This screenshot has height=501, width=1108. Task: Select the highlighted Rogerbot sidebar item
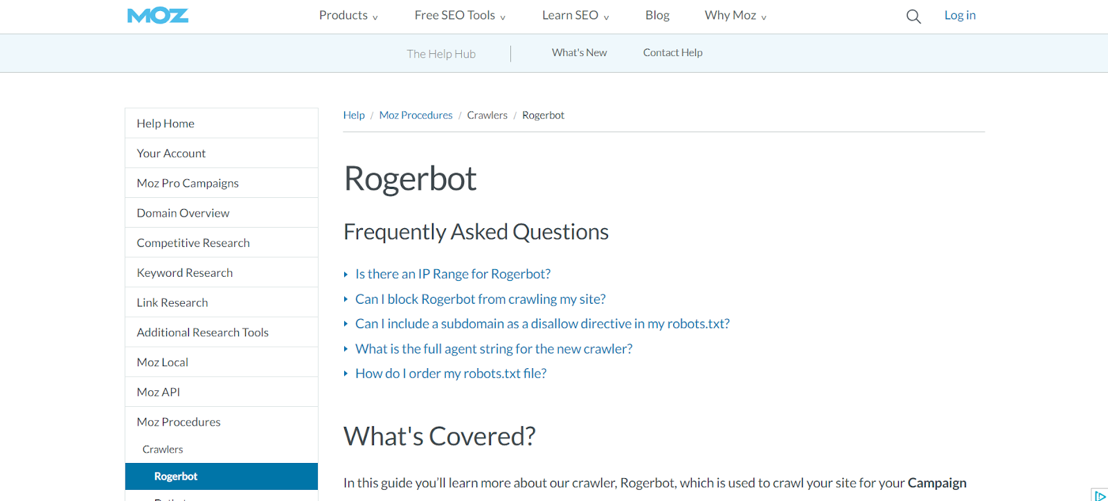(222, 476)
